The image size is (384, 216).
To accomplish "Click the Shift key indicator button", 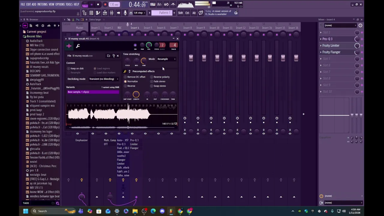I will click(180, 13).
